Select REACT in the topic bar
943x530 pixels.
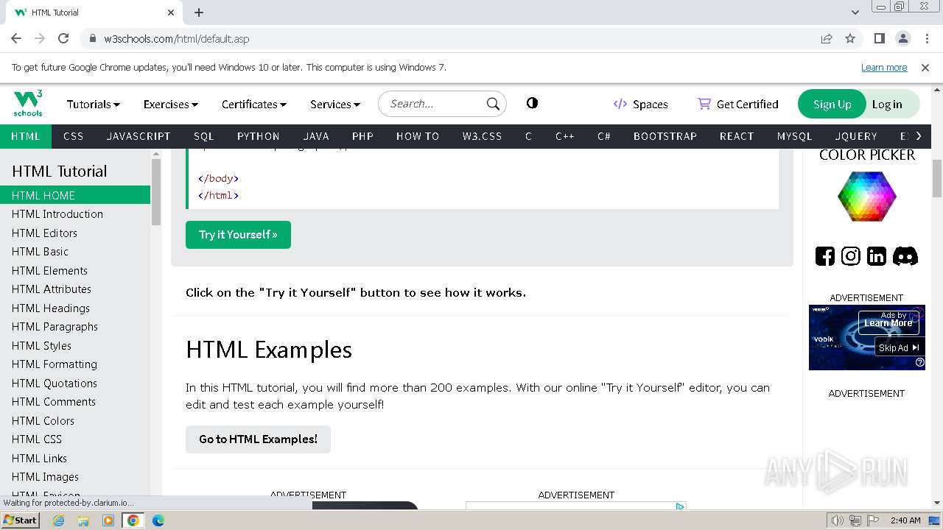pyautogui.click(x=737, y=136)
